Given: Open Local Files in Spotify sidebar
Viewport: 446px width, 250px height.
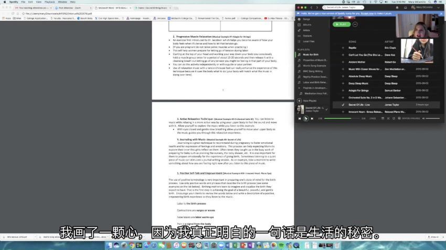Looking at the screenshot, I should 309,41.
